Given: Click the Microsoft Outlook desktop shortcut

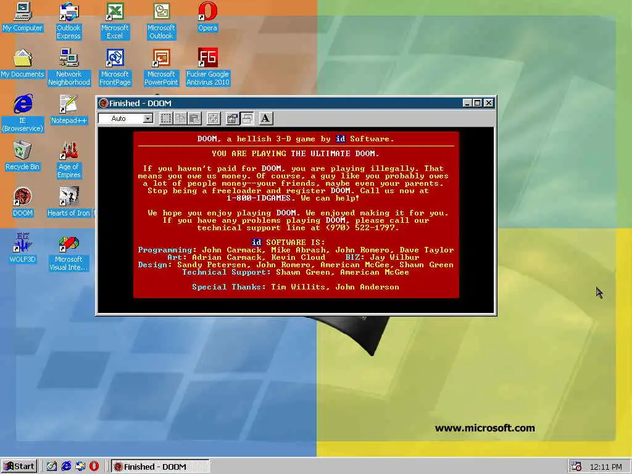Looking at the screenshot, I should point(161,21).
